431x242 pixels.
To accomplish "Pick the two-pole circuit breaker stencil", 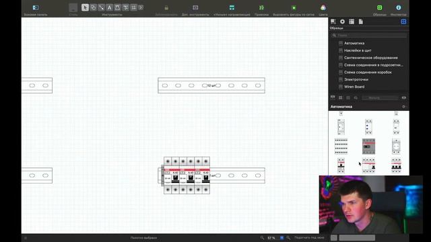I will [341, 165].
